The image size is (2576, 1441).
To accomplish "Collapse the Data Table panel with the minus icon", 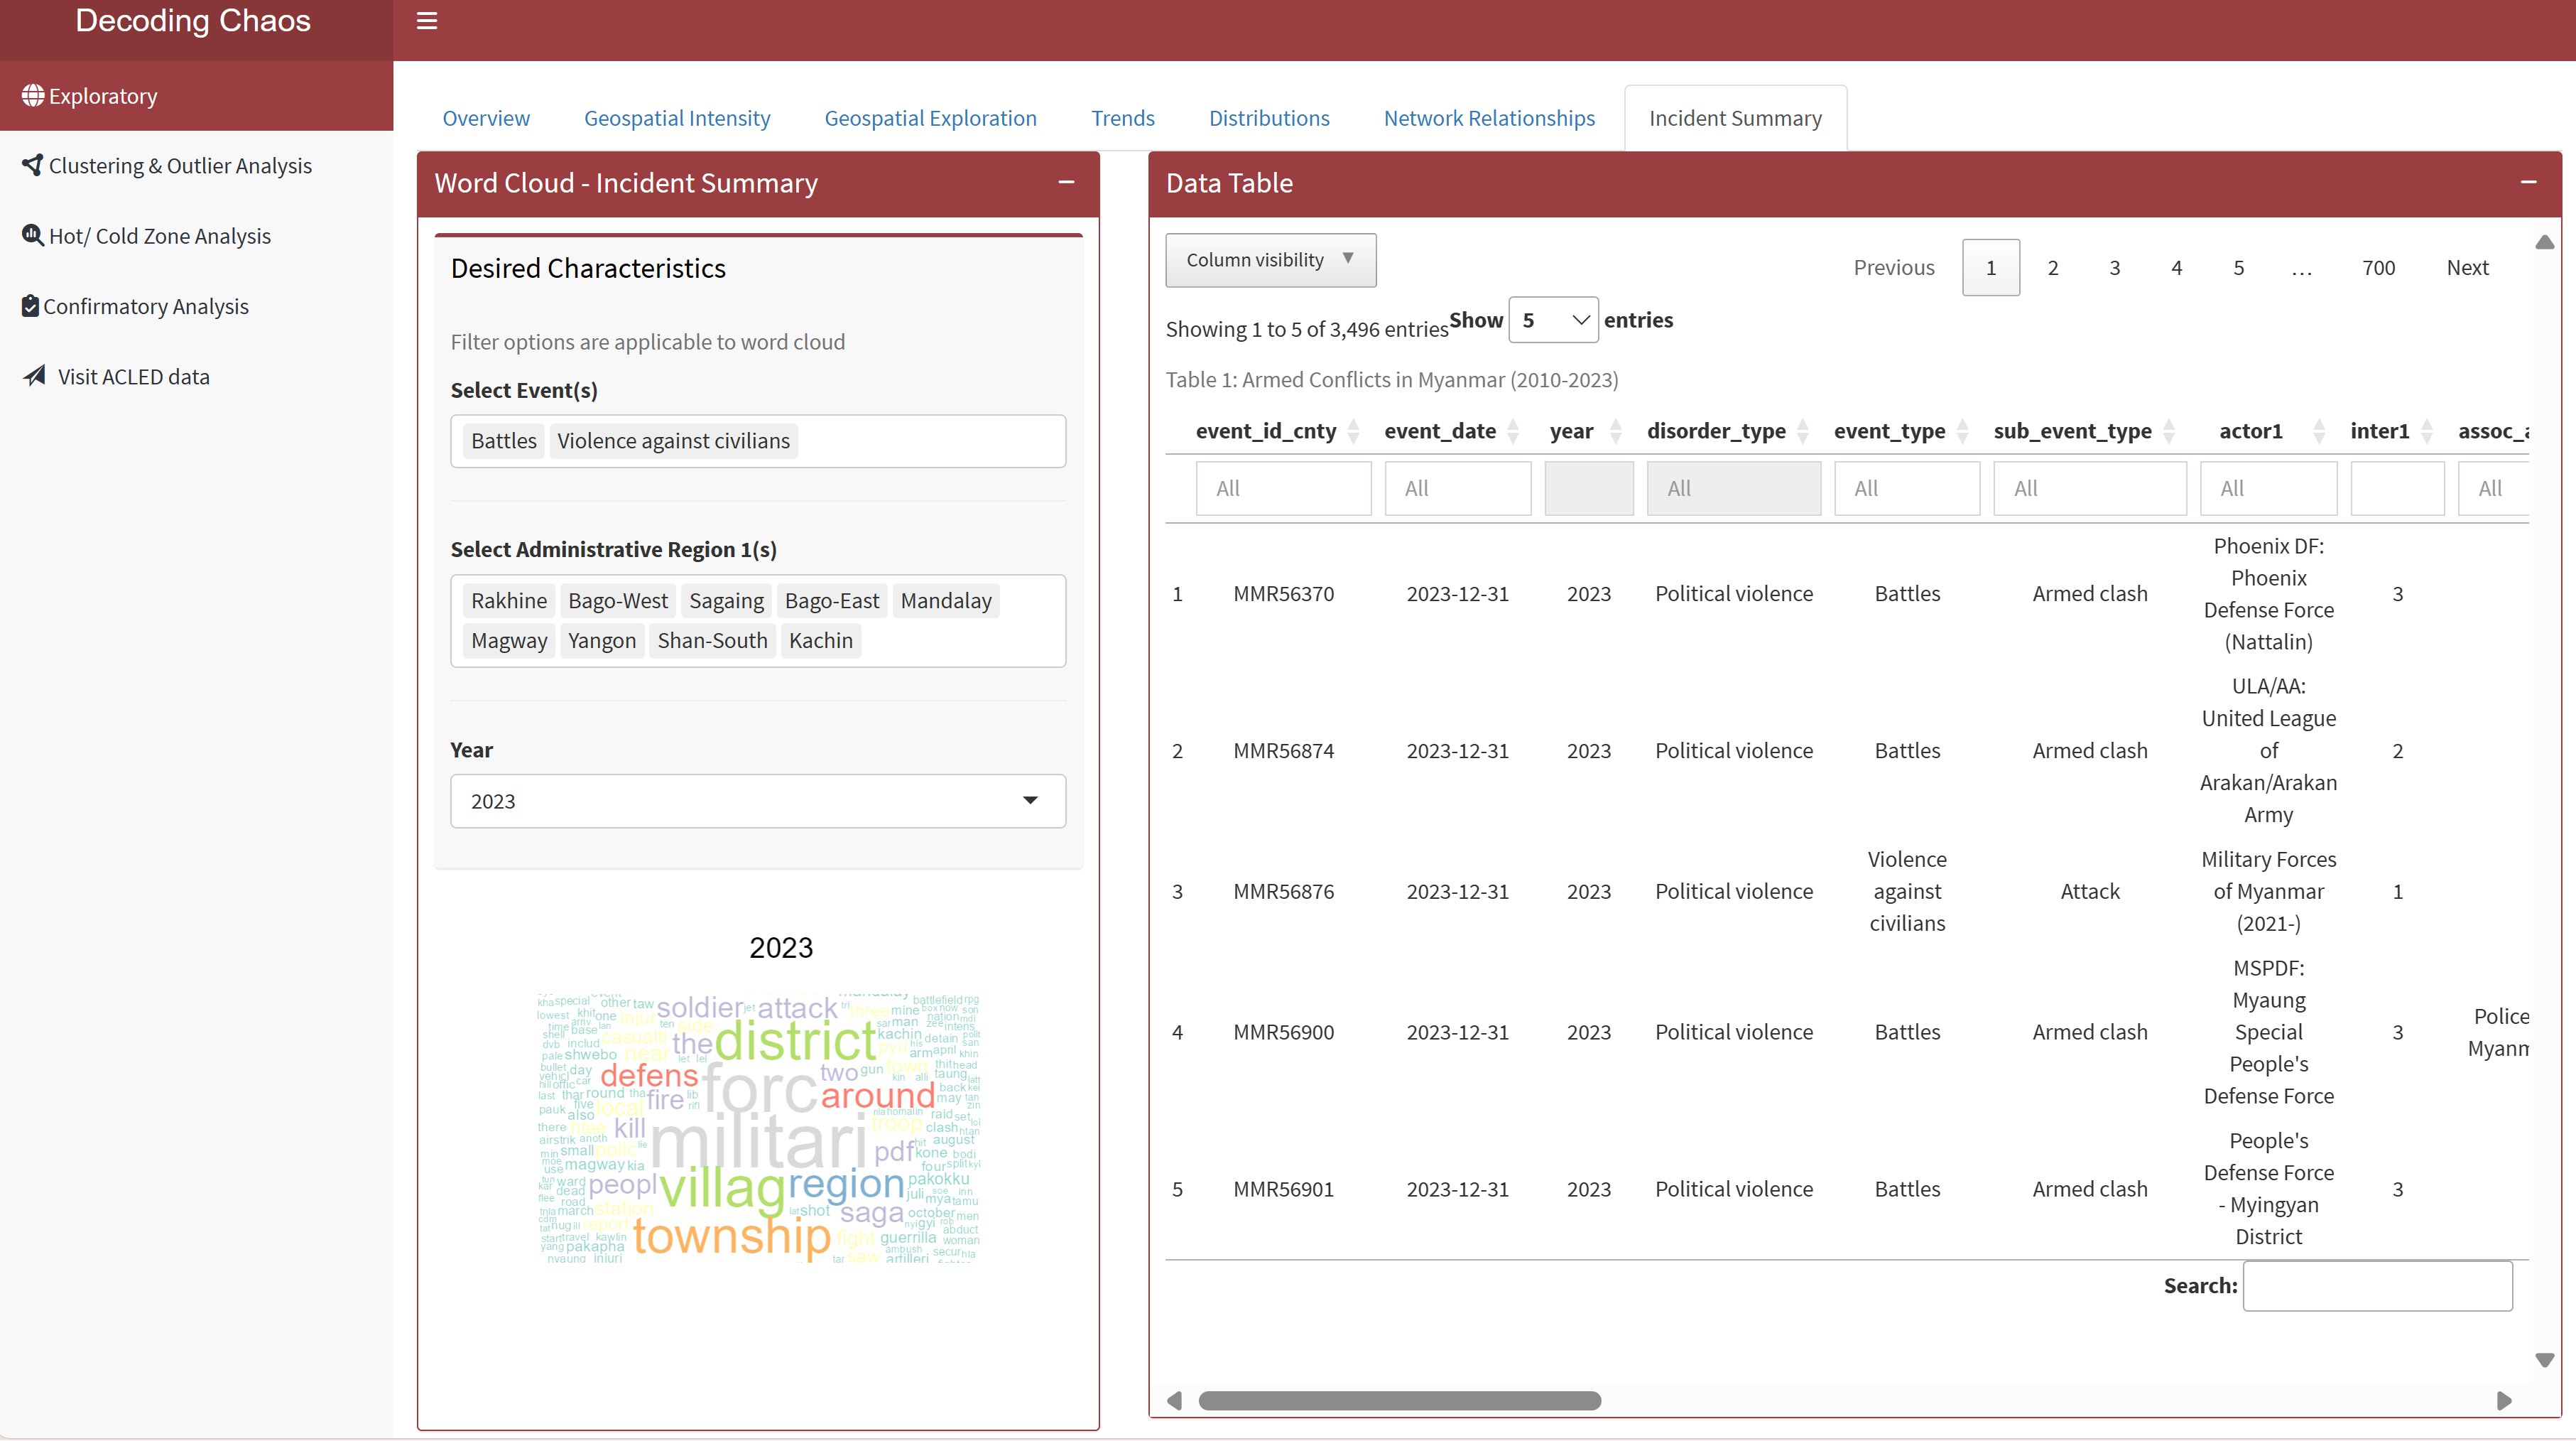I will pyautogui.click(x=2528, y=182).
